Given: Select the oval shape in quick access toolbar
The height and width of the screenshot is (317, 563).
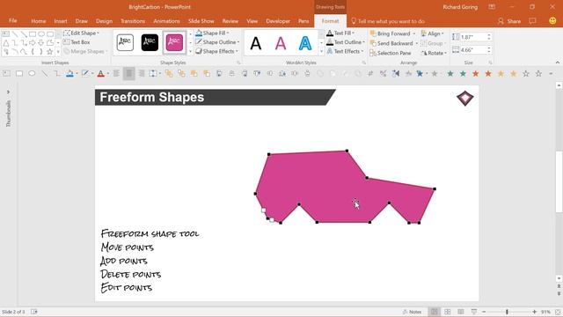Looking at the screenshot, I should 32,74.
